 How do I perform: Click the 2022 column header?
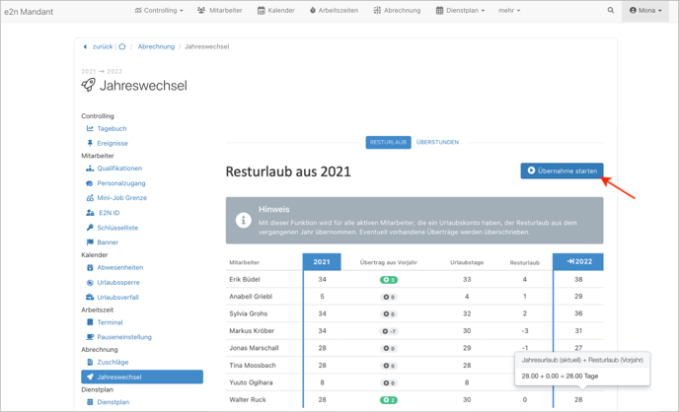(578, 261)
